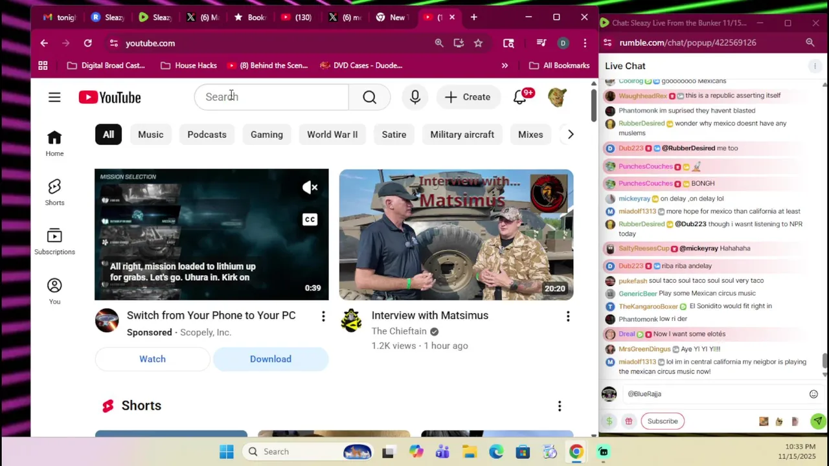Go back in Chrome browser
Viewport: 829px width, 466px height.
(44, 43)
